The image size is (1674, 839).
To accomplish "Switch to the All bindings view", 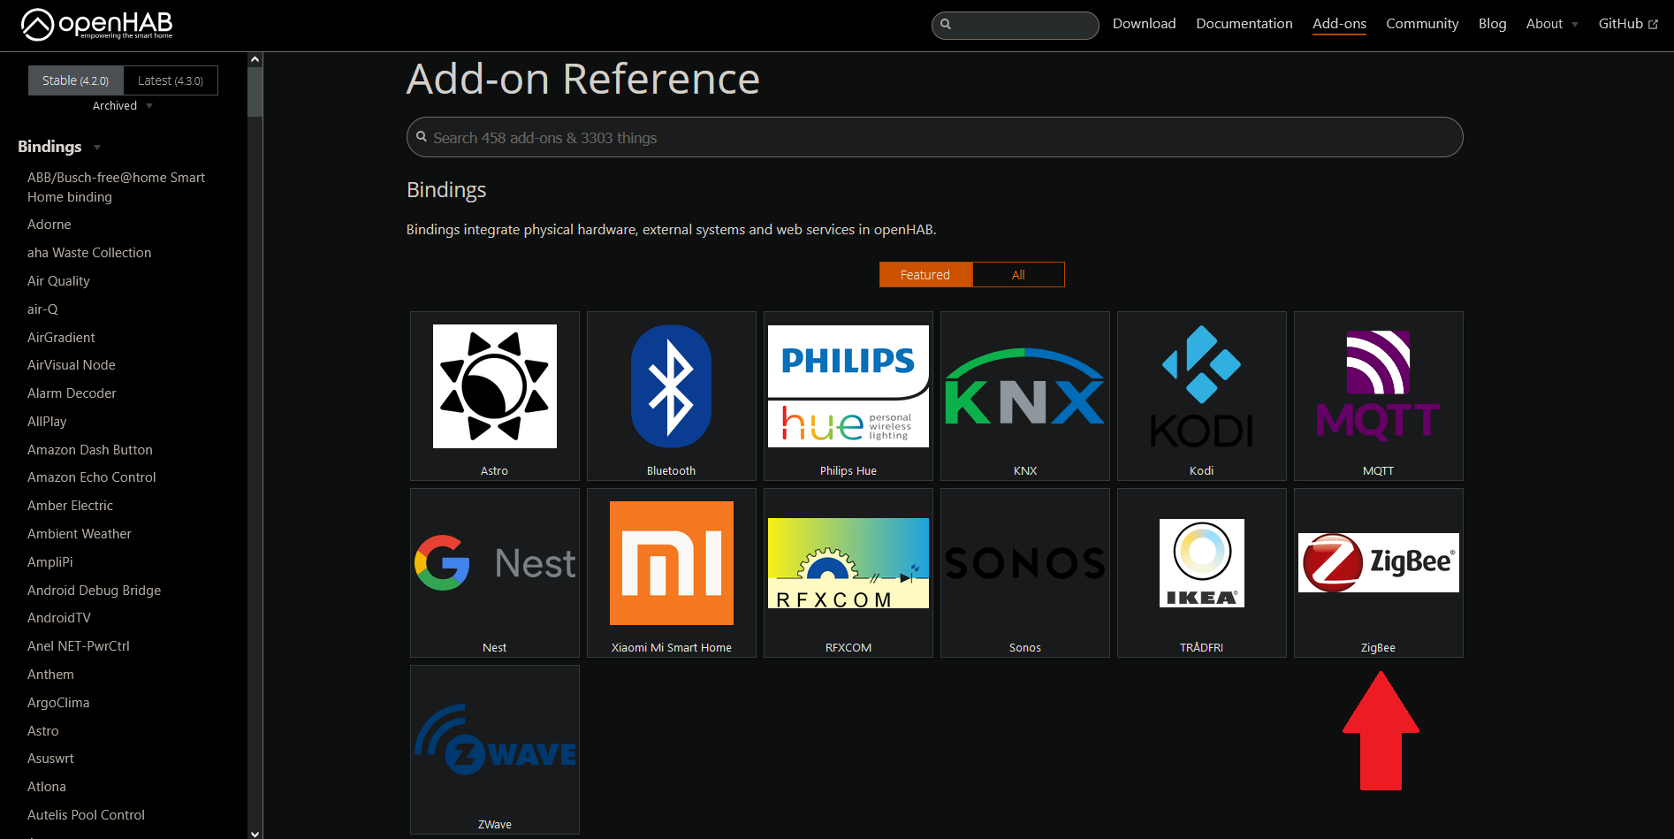I will (x=1017, y=274).
